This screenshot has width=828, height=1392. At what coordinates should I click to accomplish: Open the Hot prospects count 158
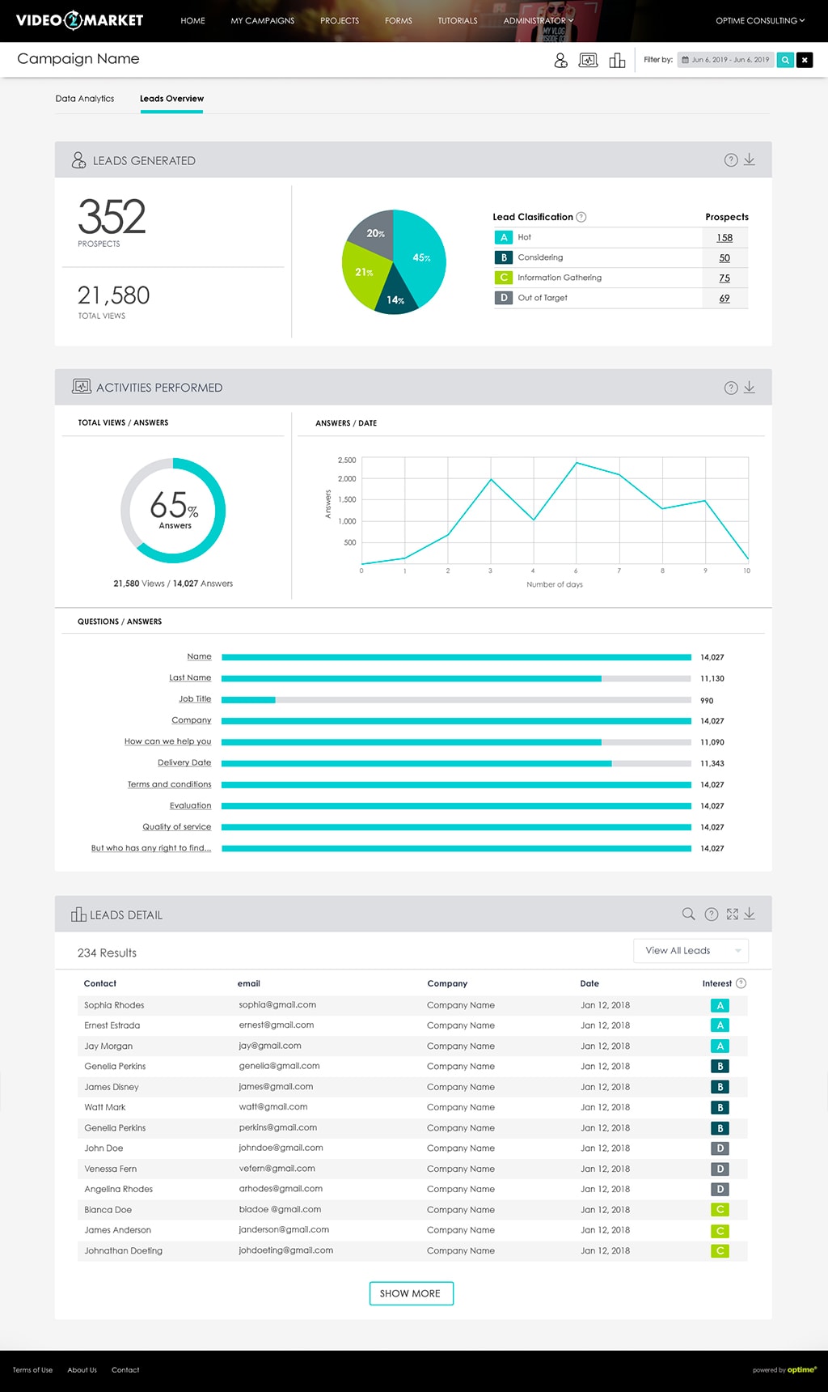[724, 238]
